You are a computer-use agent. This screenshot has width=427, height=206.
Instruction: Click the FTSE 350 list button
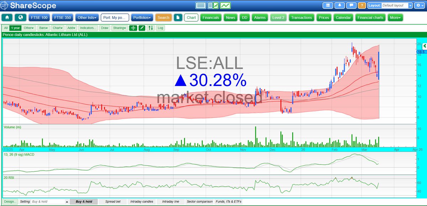point(62,17)
